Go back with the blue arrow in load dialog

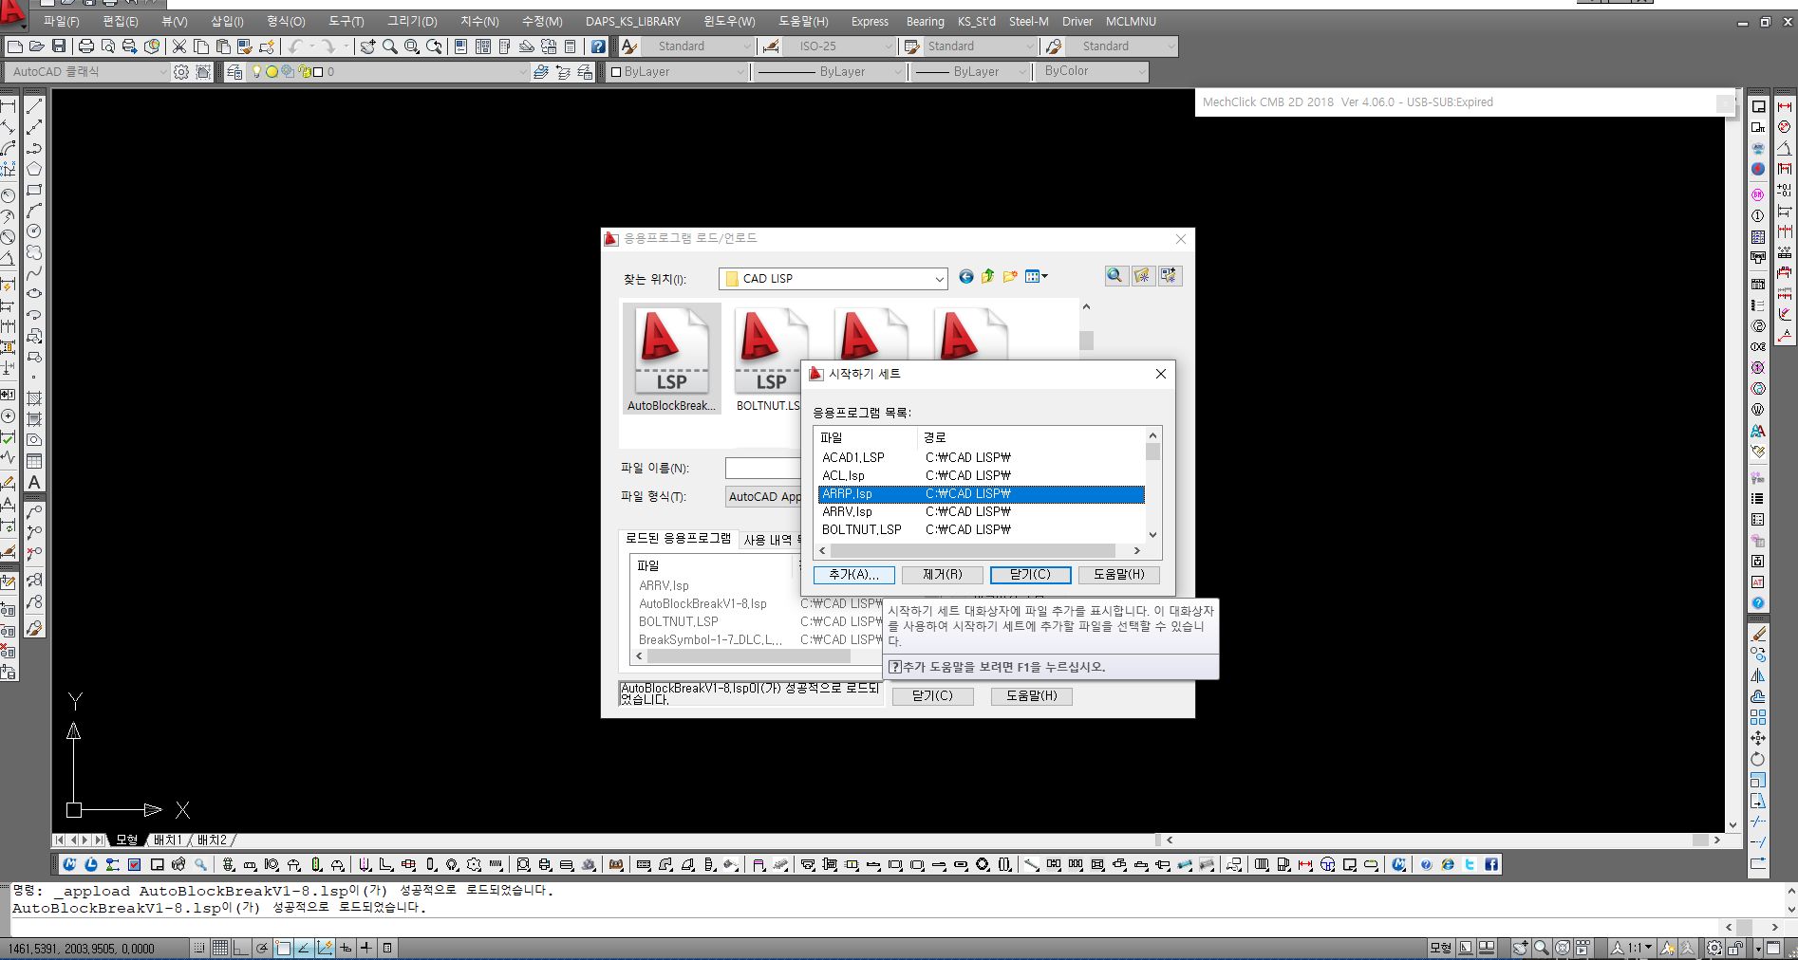(x=965, y=277)
